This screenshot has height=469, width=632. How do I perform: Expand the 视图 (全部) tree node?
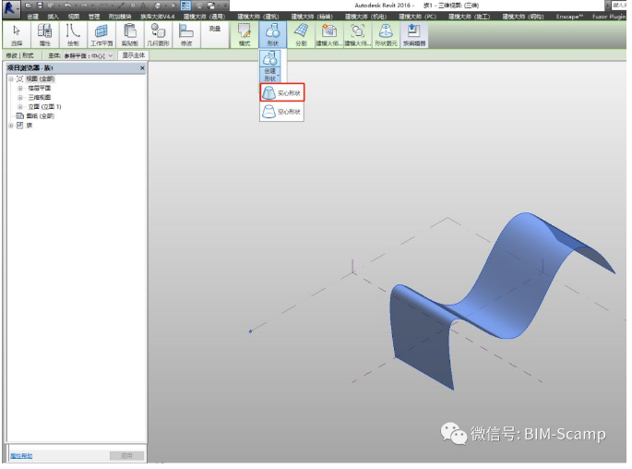(x=11, y=79)
